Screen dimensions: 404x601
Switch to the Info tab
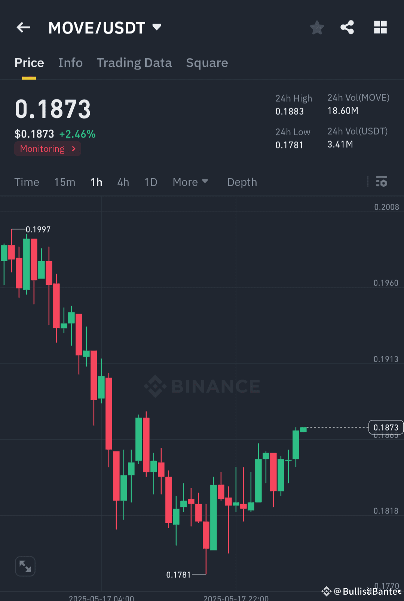70,62
